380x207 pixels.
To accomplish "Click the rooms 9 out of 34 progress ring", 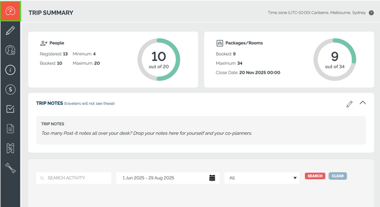I will click(335, 60).
